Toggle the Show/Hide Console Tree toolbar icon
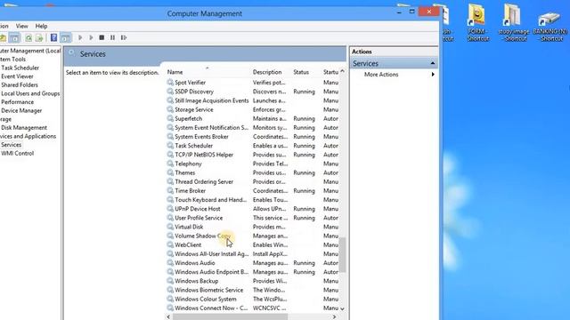The image size is (570, 320). (14, 37)
